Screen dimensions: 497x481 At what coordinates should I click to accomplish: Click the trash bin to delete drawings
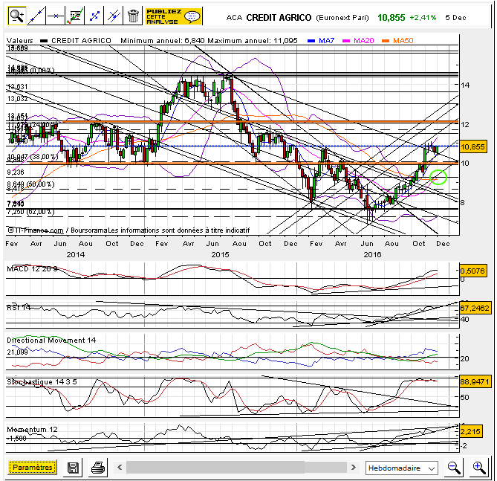tap(132, 15)
